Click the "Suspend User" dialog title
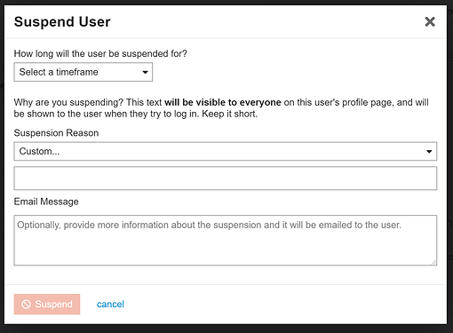Viewport: 453px width, 333px height. pyautogui.click(x=62, y=21)
